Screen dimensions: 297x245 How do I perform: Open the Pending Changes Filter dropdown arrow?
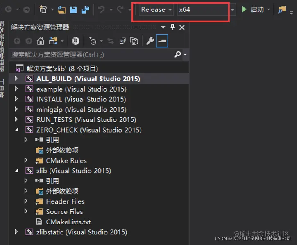coord(101,41)
